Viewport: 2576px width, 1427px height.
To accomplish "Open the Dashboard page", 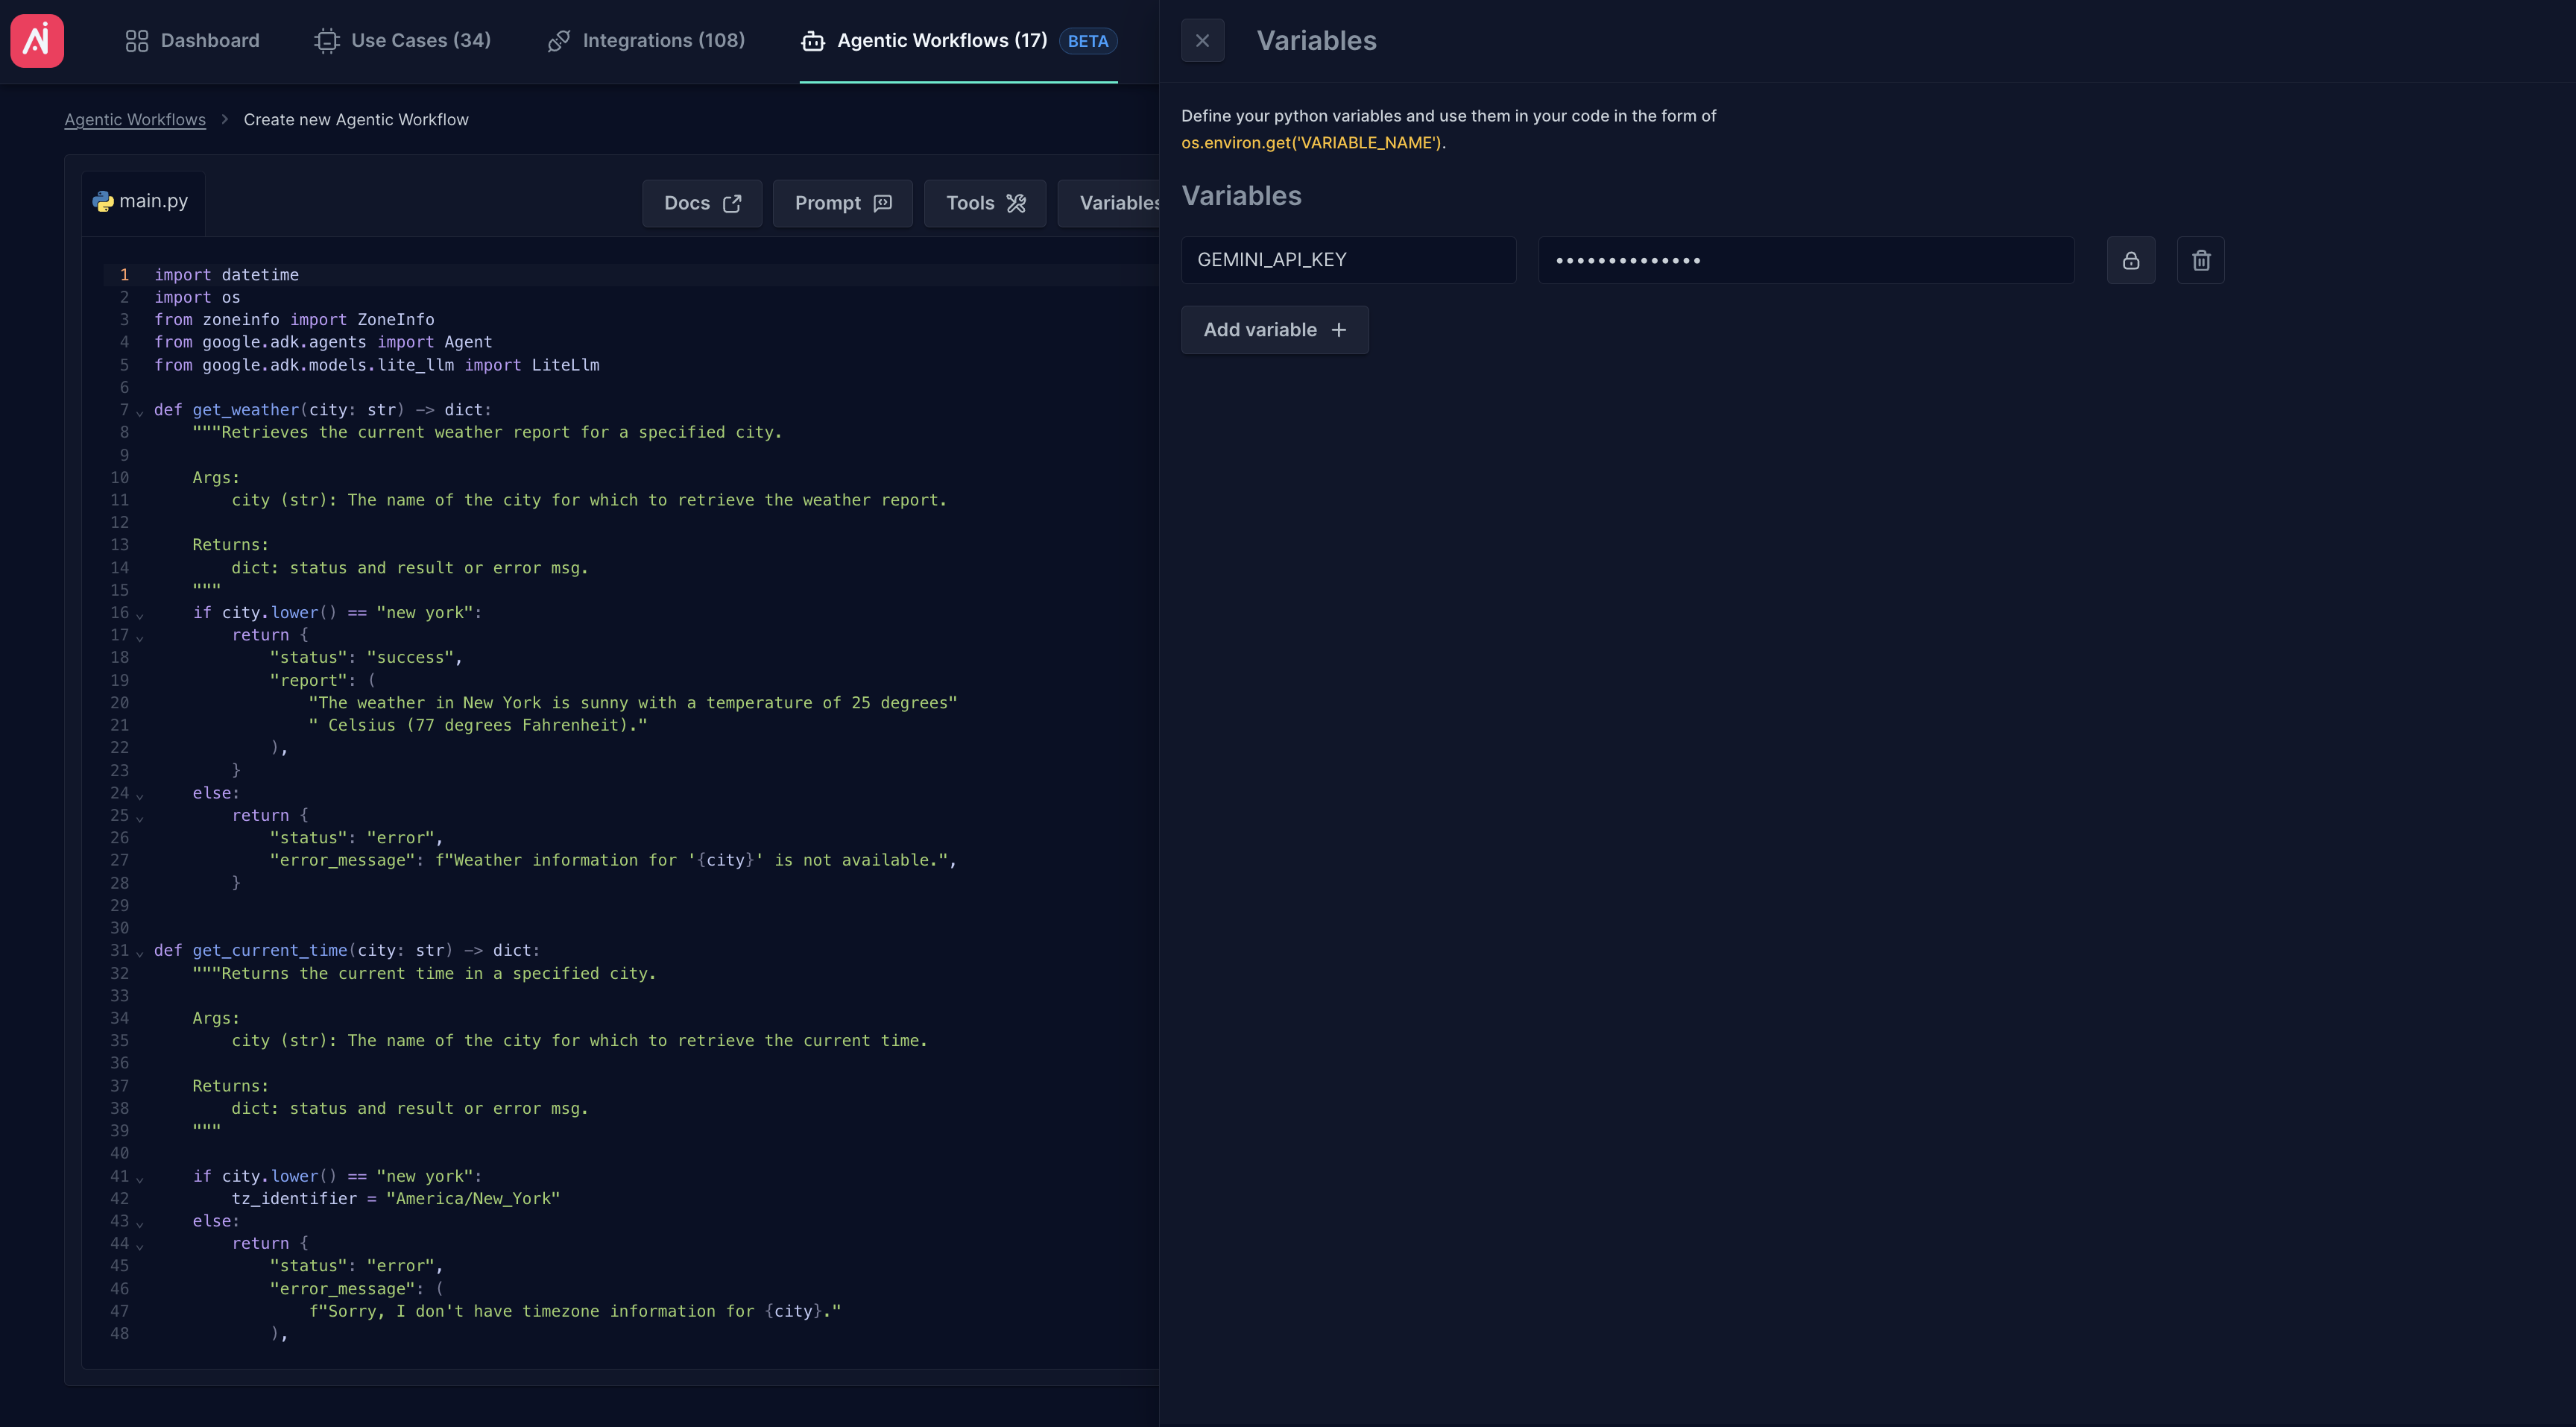I will click(x=192, y=40).
